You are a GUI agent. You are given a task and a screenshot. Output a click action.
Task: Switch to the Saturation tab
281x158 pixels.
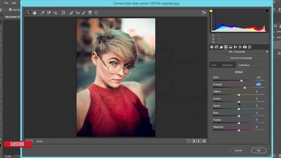(x=227, y=65)
